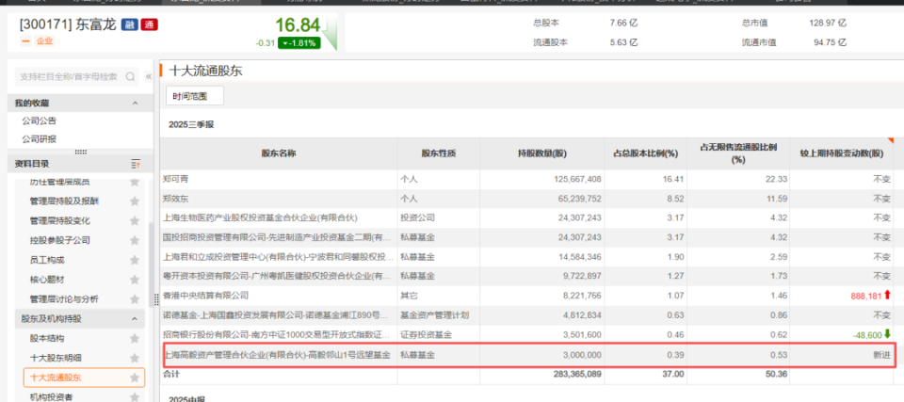904x402 pixels.
Task: Toggle favorite star for 股本结构
Action: pos(135,338)
